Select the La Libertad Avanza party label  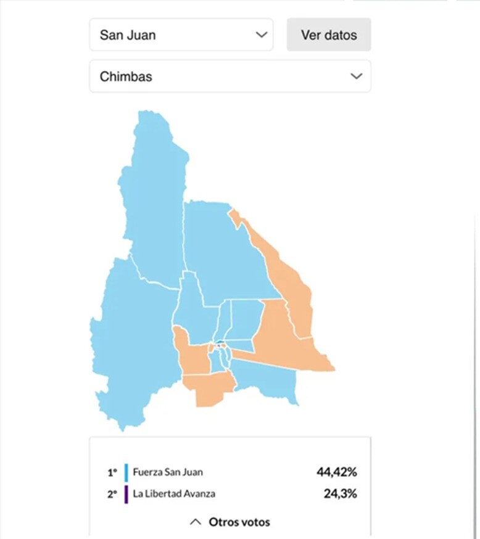[174, 493]
